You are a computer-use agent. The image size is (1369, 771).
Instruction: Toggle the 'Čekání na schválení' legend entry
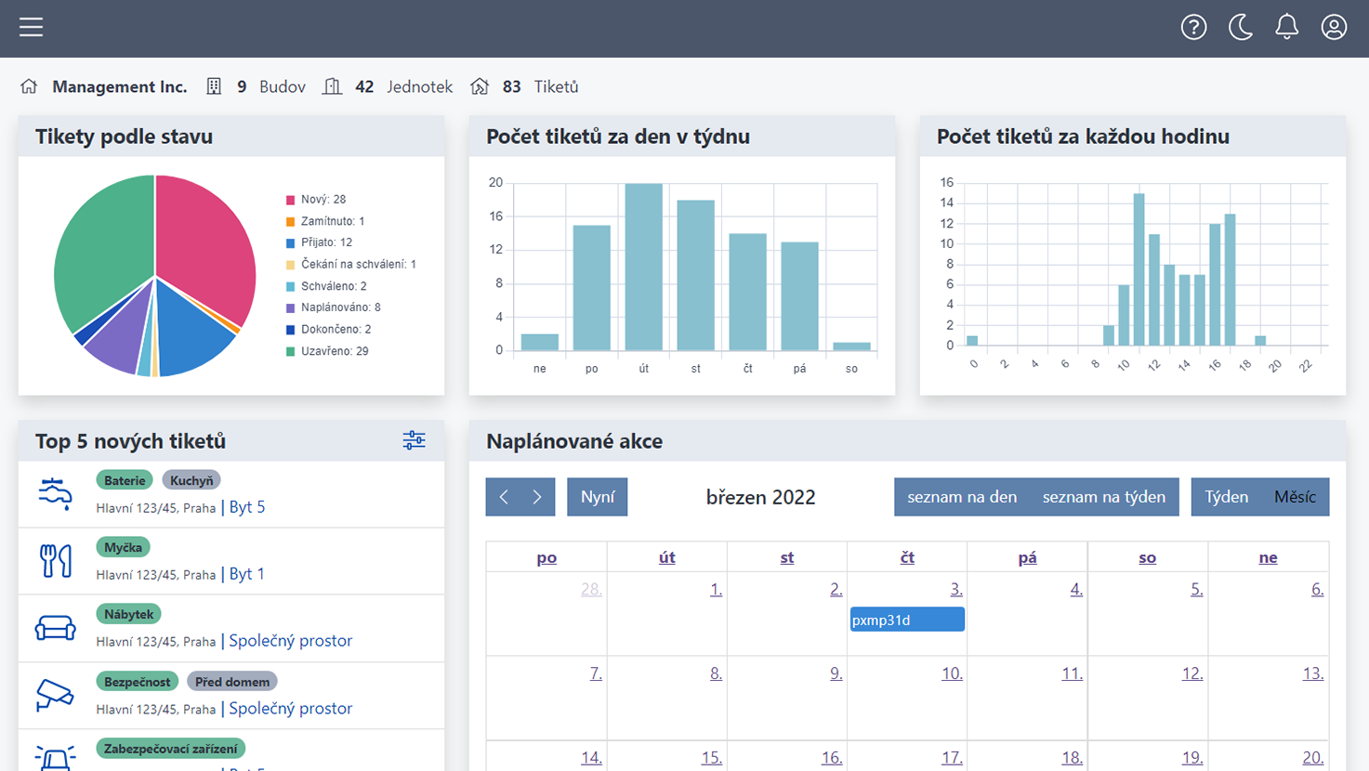tap(351, 265)
